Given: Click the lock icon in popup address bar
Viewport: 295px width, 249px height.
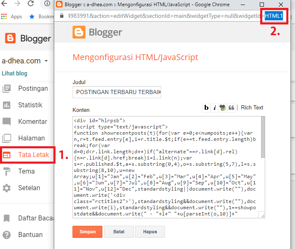Looking at the screenshot, I should pyautogui.click(x=61, y=16).
